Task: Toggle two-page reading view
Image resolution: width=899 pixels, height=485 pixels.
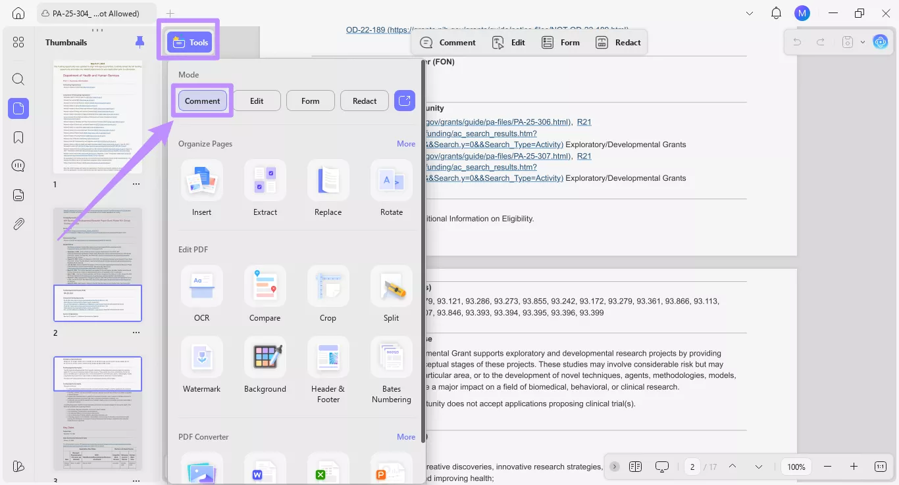Action: (x=635, y=467)
